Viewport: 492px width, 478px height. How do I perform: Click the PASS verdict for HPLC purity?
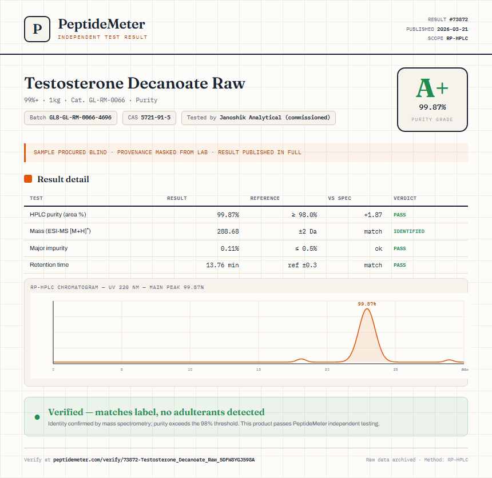399,215
